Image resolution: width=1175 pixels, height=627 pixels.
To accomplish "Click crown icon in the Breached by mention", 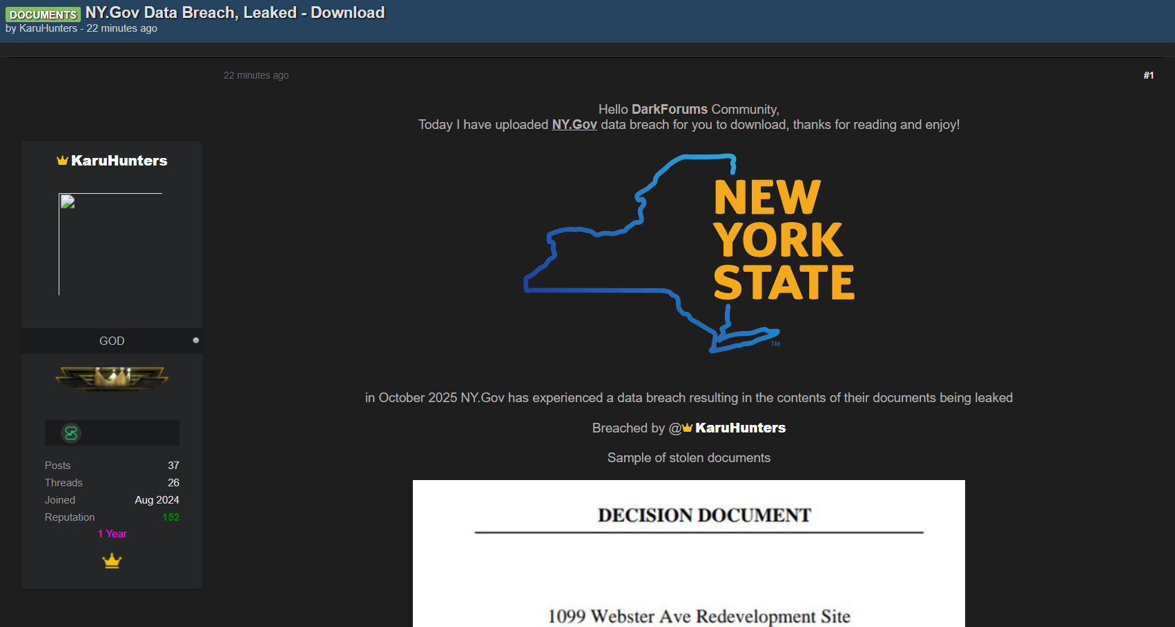I will point(688,428).
